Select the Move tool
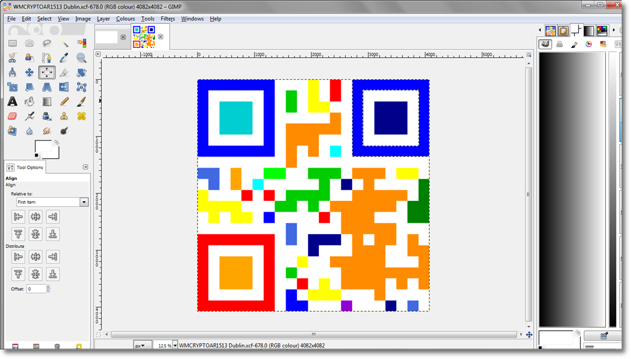Viewport: 631px width, 359px height. [29, 72]
